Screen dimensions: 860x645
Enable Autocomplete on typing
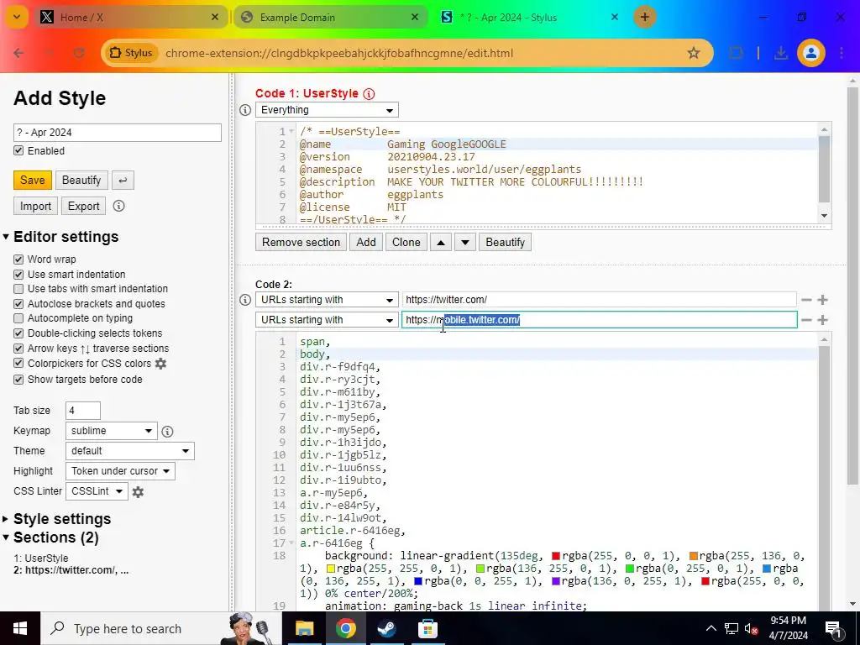[x=18, y=318]
